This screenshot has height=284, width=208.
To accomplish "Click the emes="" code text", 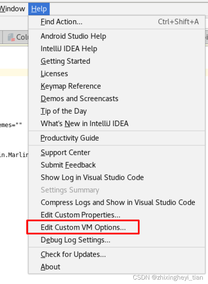I will (11, 125).
